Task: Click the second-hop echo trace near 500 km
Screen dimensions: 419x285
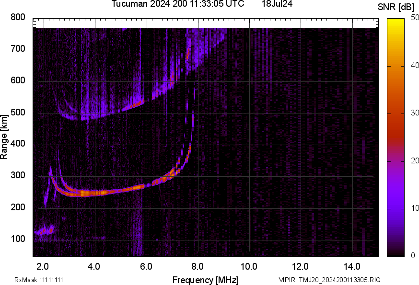Action: tap(96, 116)
